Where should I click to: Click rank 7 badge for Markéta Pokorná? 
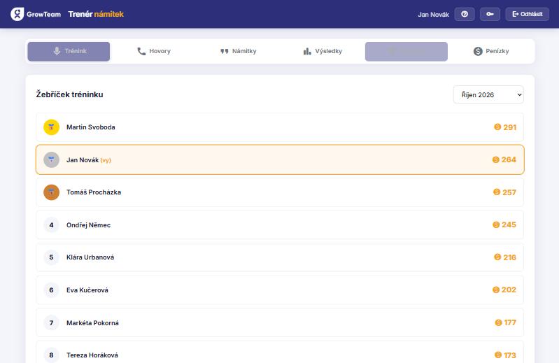coord(51,322)
